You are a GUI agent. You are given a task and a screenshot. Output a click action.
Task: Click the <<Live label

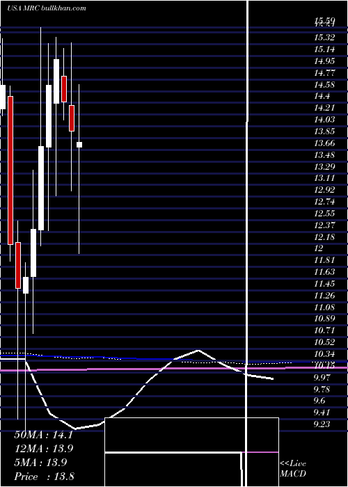pyautogui.click(x=293, y=464)
